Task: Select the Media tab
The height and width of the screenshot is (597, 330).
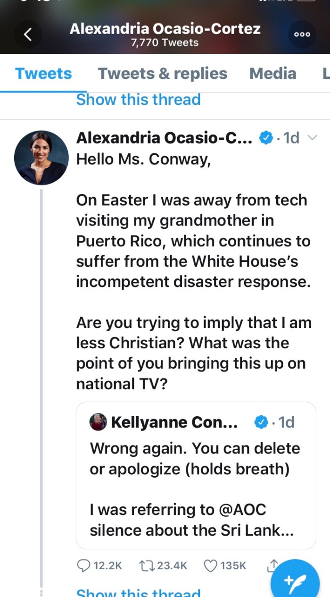Action: pyautogui.click(x=272, y=74)
